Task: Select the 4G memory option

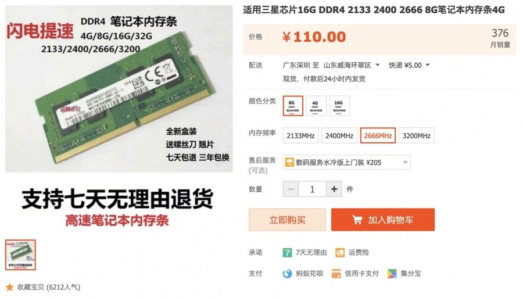Action: [316, 106]
